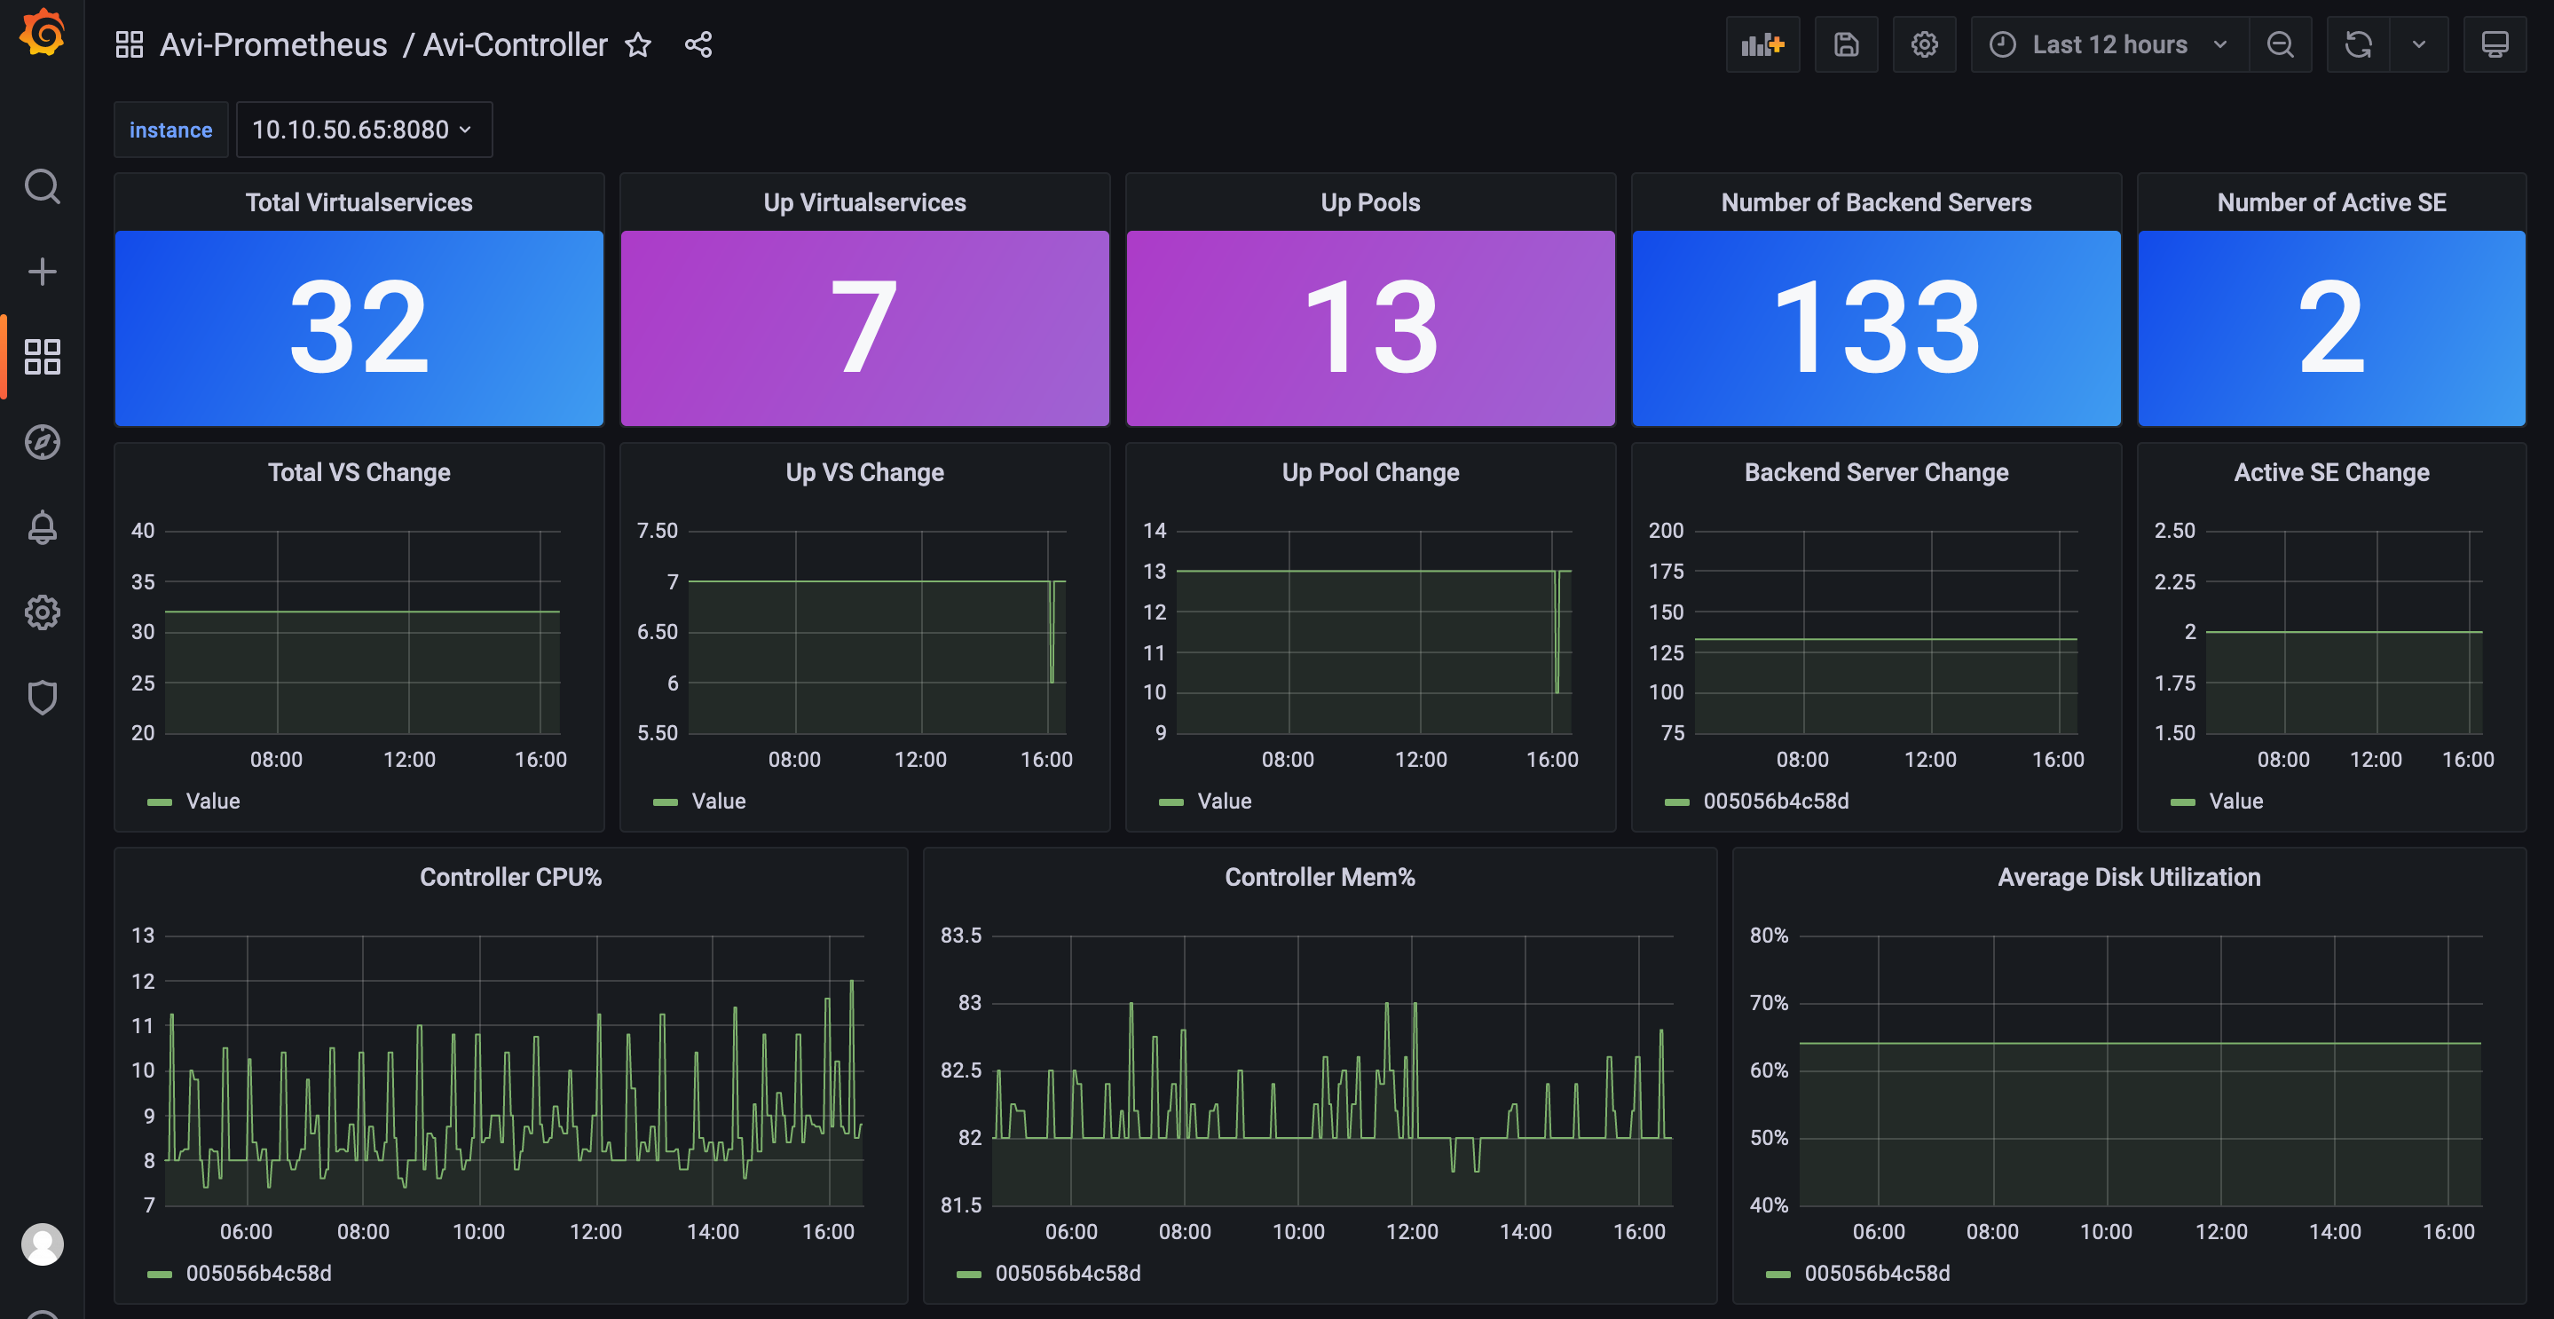Open the Up Pools panel title menu

(x=1370, y=202)
